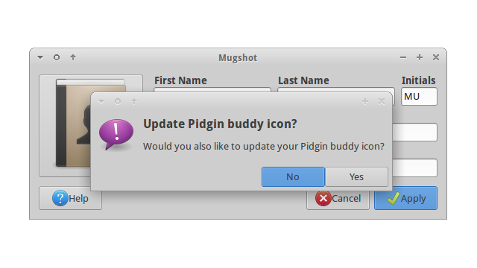Choose Yes to update Pidgin icon
The width and height of the screenshot is (477, 268).
coord(356,176)
